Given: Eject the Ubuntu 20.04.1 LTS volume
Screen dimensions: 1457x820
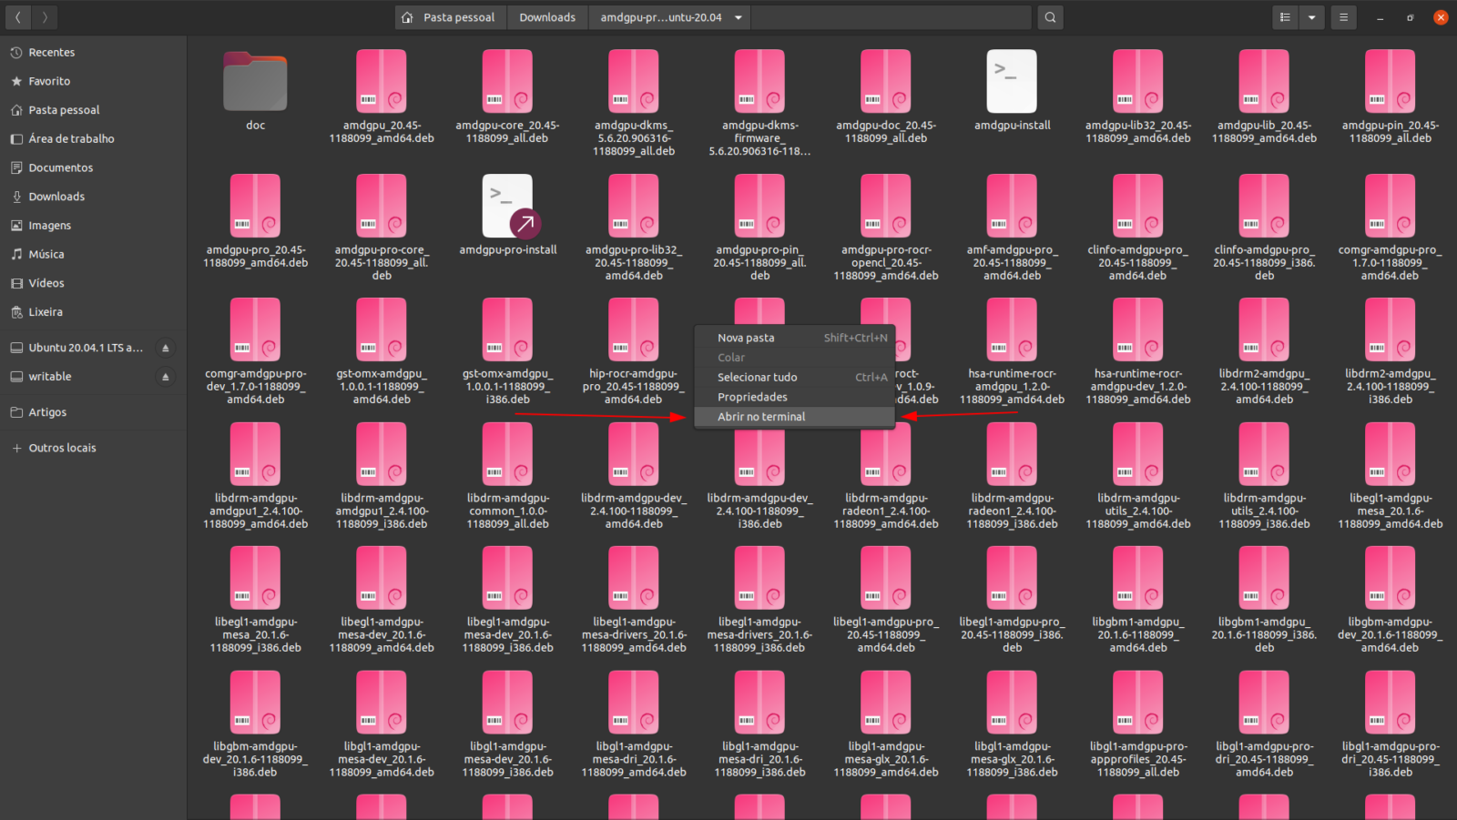Looking at the screenshot, I should point(165,348).
